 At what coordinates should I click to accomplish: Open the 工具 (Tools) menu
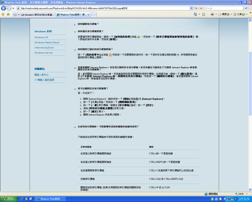240,15
